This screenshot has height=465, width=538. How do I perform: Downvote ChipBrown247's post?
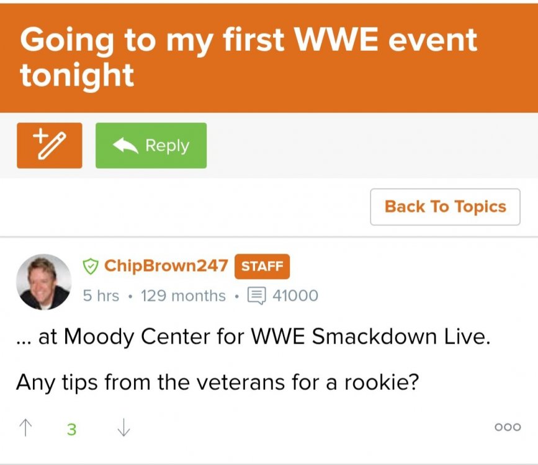(123, 428)
